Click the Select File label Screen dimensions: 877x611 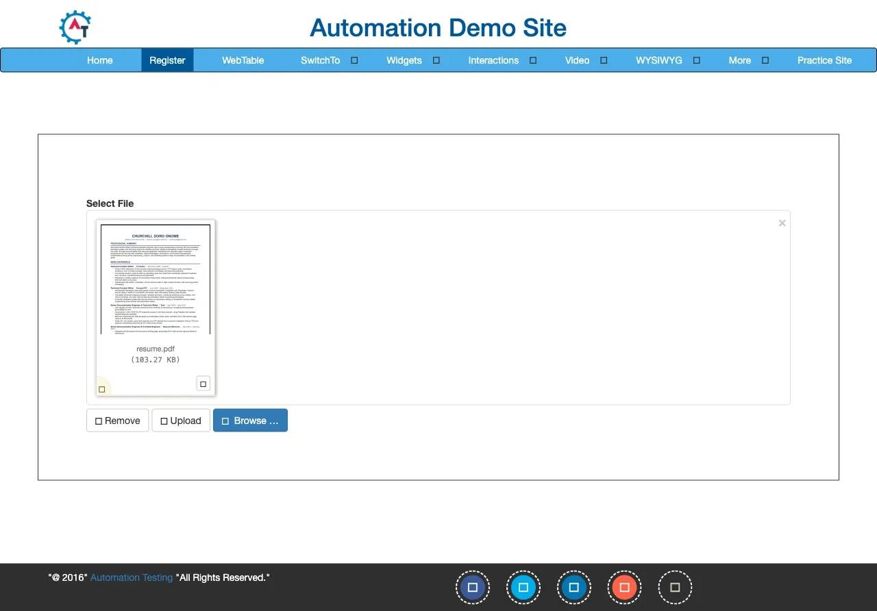click(x=110, y=203)
